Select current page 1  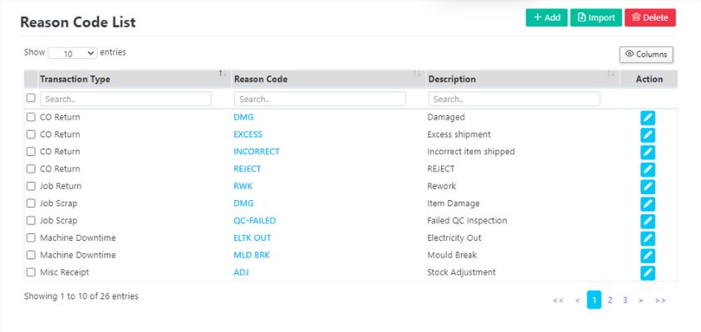click(x=594, y=300)
